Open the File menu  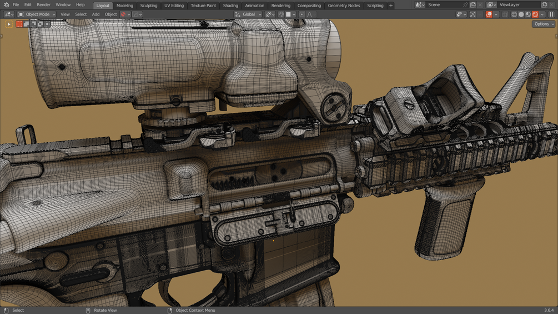pyautogui.click(x=16, y=5)
